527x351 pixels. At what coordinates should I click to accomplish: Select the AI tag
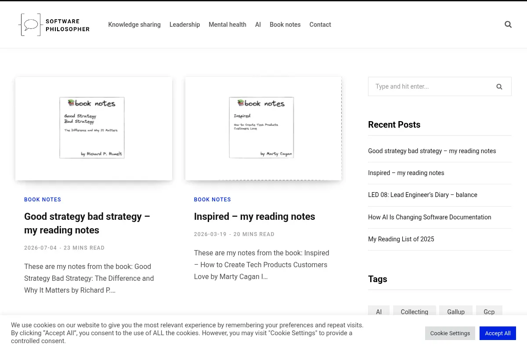(x=379, y=312)
